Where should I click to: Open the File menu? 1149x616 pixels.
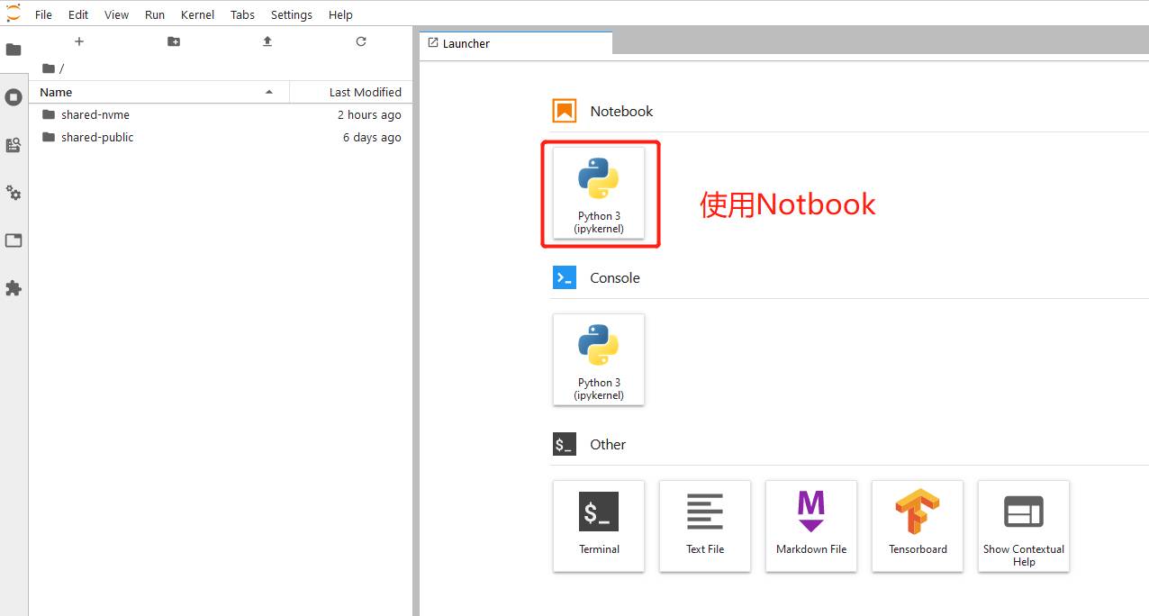point(43,14)
